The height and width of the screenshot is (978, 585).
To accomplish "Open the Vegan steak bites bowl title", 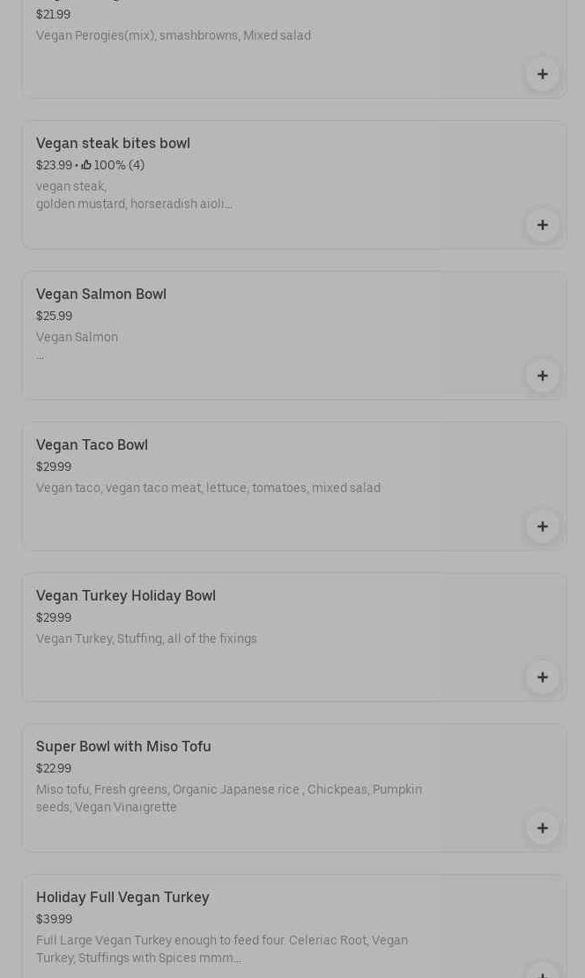I will pos(113,143).
